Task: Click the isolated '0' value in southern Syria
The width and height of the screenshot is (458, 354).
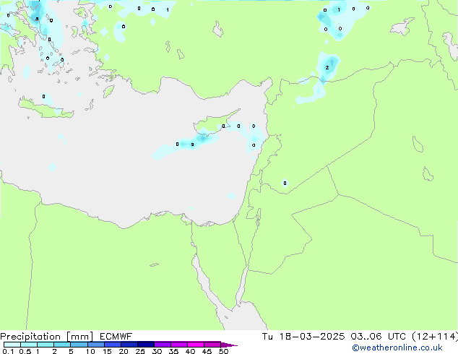Action: pyautogui.click(x=285, y=183)
